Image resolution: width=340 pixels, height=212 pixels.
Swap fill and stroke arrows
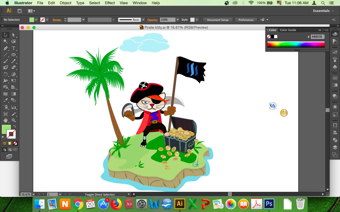coord(15,126)
